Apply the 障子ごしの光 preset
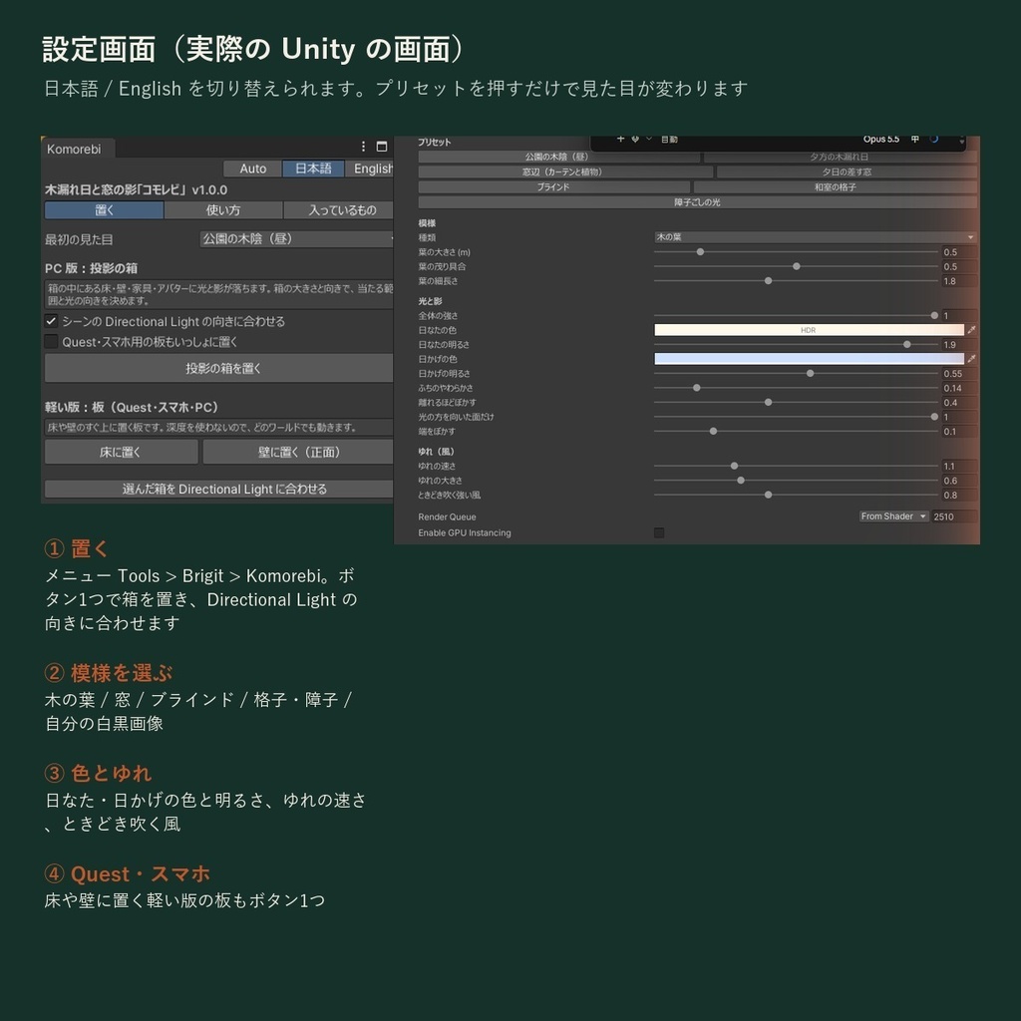The height and width of the screenshot is (1021, 1021). pyautogui.click(x=697, y=202)
